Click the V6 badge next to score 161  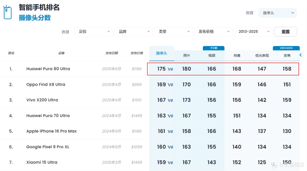coord(170,132)
